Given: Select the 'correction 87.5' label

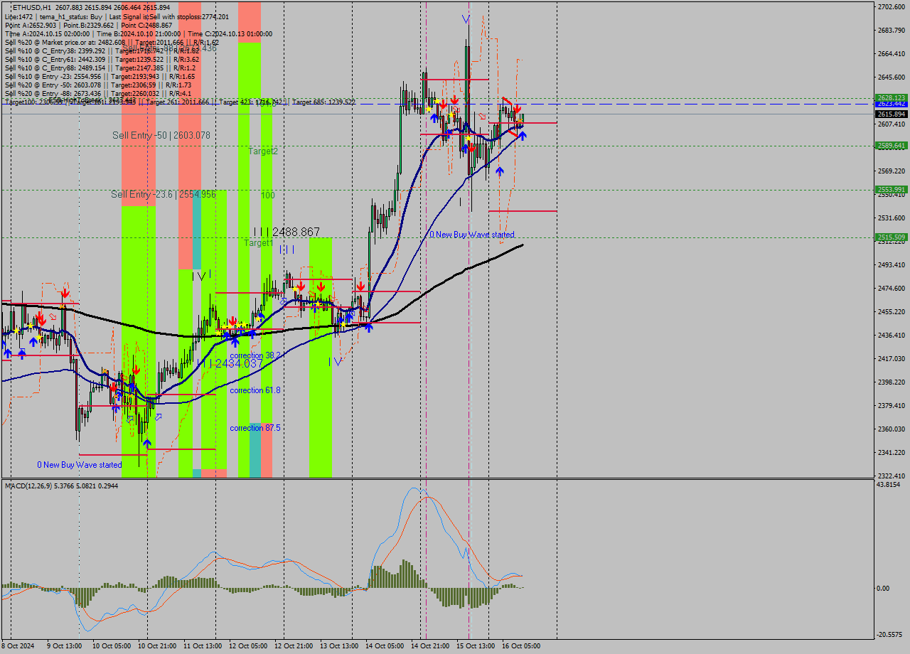Looking at the screenshot, I should (255, 428).
